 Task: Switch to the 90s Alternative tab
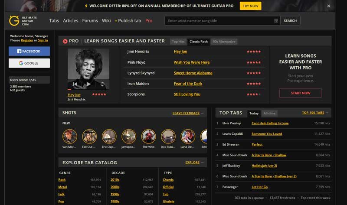click(224, 42)
